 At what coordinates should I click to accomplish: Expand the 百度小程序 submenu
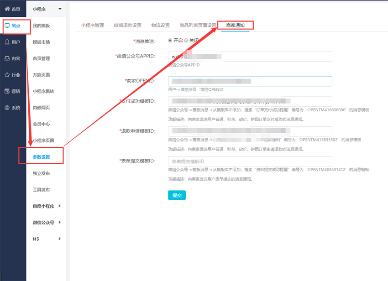click(x=60, y=206)
